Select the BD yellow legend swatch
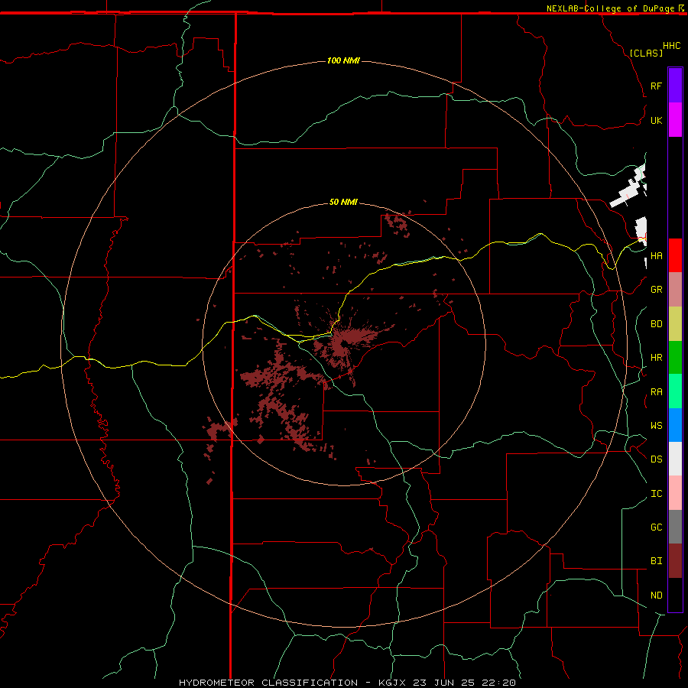Viewport: 688px width, 688px height. tap(675, 324)
